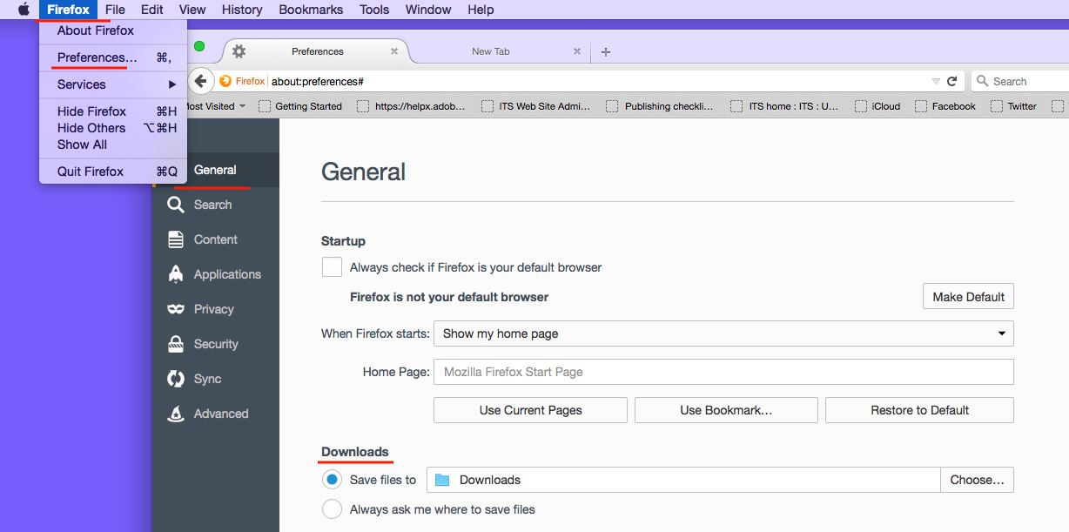1069x532 pixels.
Task: Click the Firefox identity icon in address bar
Action: click(x=226, y=81)
